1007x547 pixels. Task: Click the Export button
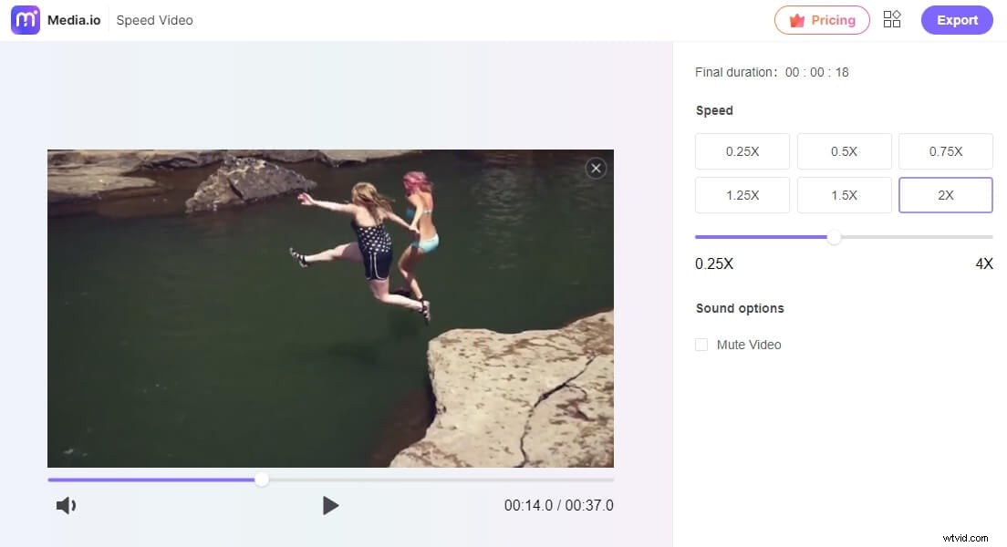[x=956, y=19]
